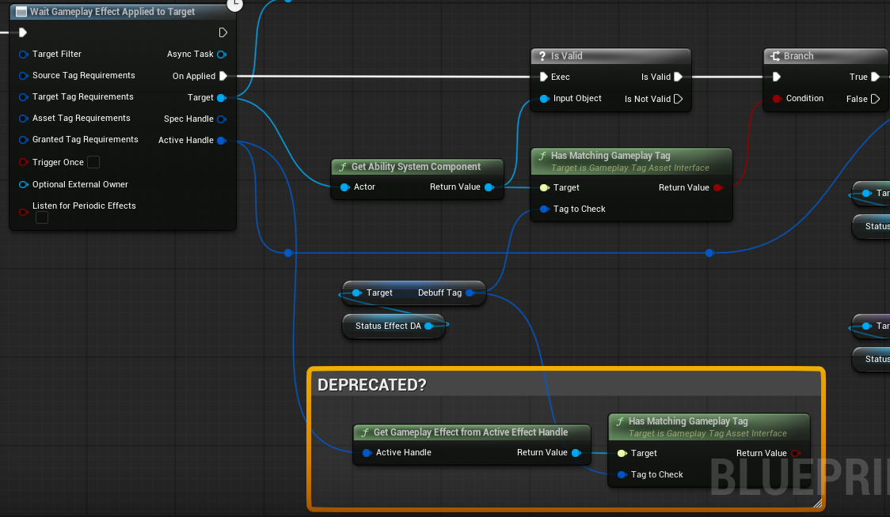
Task: Click the Target Tag Requirements pin
Action: tap(23, 97)
